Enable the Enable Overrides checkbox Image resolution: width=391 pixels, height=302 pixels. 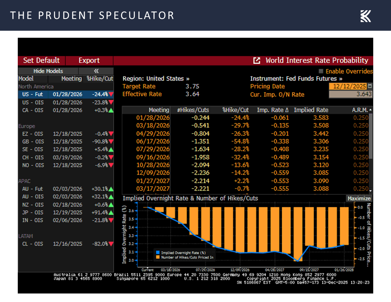pyautogui.click(x=320, y=71)
